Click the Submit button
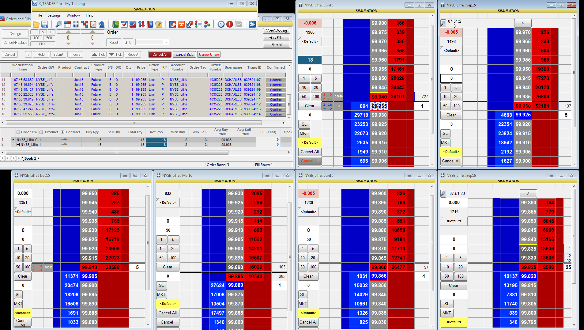The image size is (584, 330). 58,55
